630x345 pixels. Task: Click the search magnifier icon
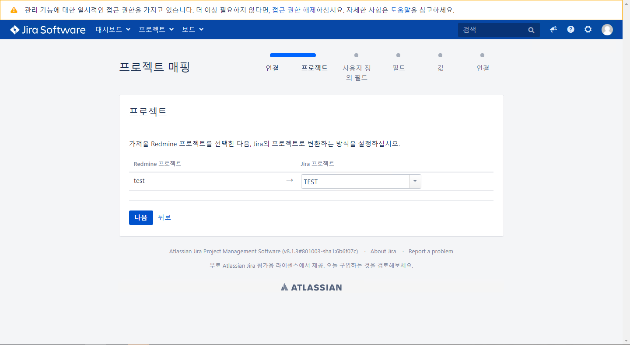click(531, 30)
